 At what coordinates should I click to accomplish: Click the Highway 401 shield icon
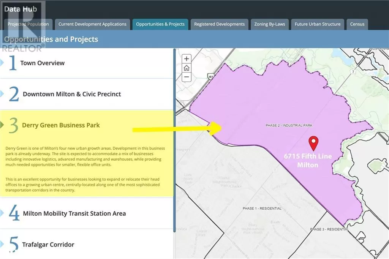[210, 76]
